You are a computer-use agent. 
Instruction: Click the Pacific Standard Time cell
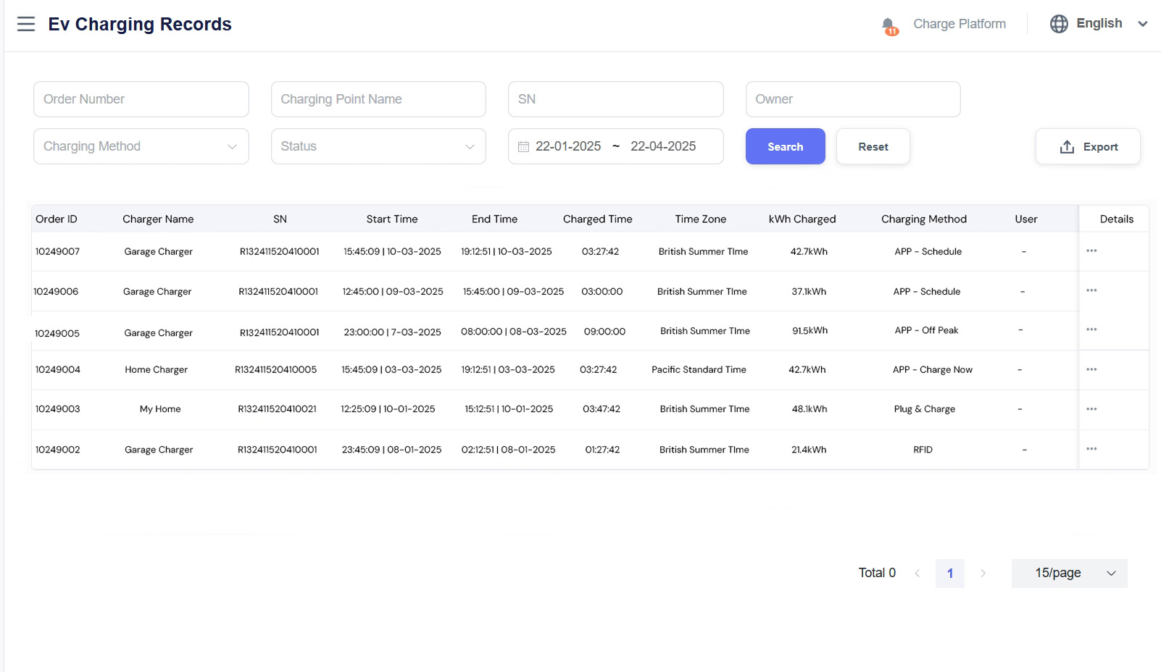click(x=699, y=370)
